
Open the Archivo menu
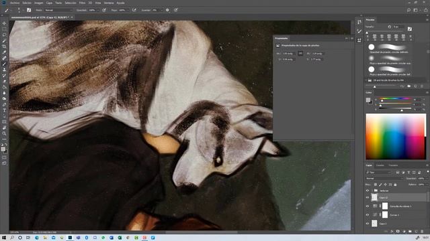(x=15, y=3)
